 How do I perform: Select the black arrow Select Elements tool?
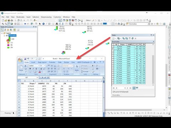40,24
